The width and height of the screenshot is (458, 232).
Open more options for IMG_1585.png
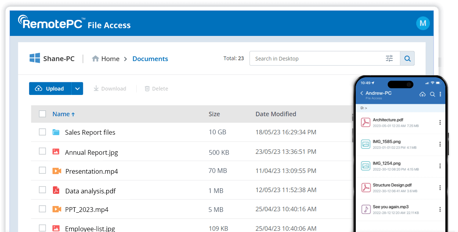coord(440,144)
